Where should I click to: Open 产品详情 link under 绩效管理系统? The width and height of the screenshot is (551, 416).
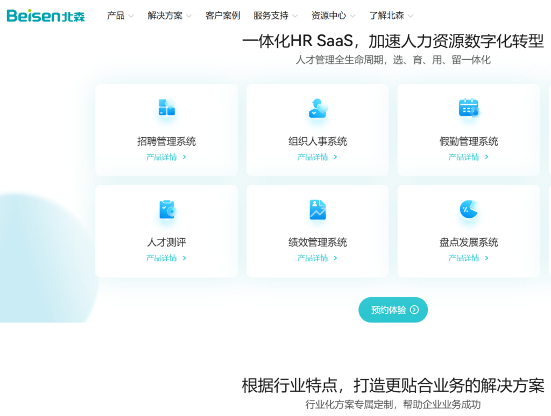[317, 258]
